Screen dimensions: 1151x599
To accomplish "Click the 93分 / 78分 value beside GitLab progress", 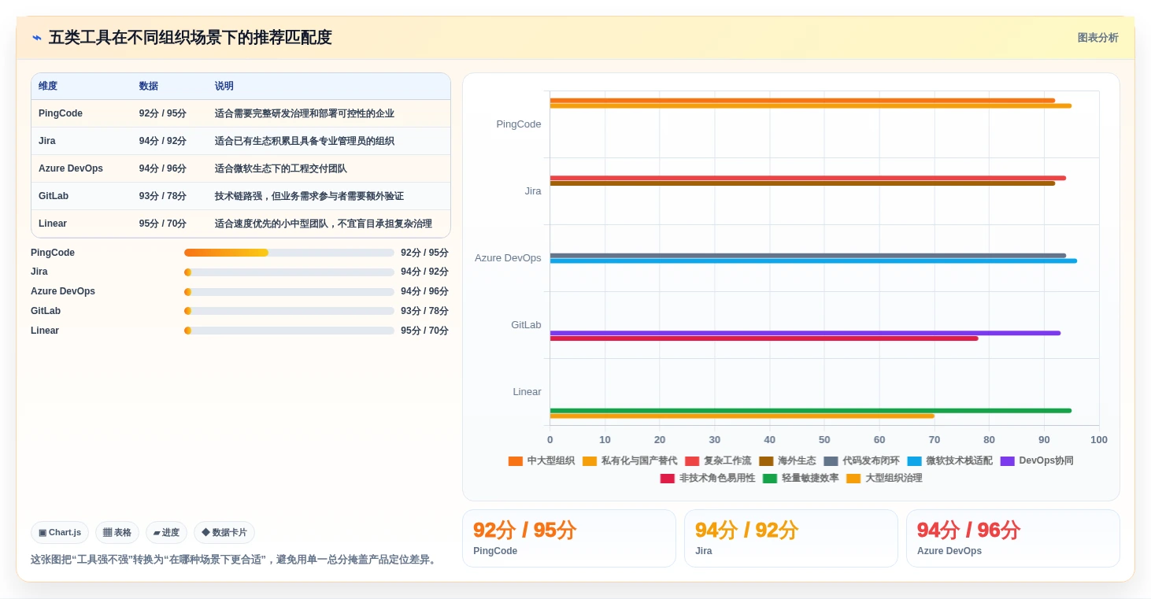I will [x=424, y=311].
